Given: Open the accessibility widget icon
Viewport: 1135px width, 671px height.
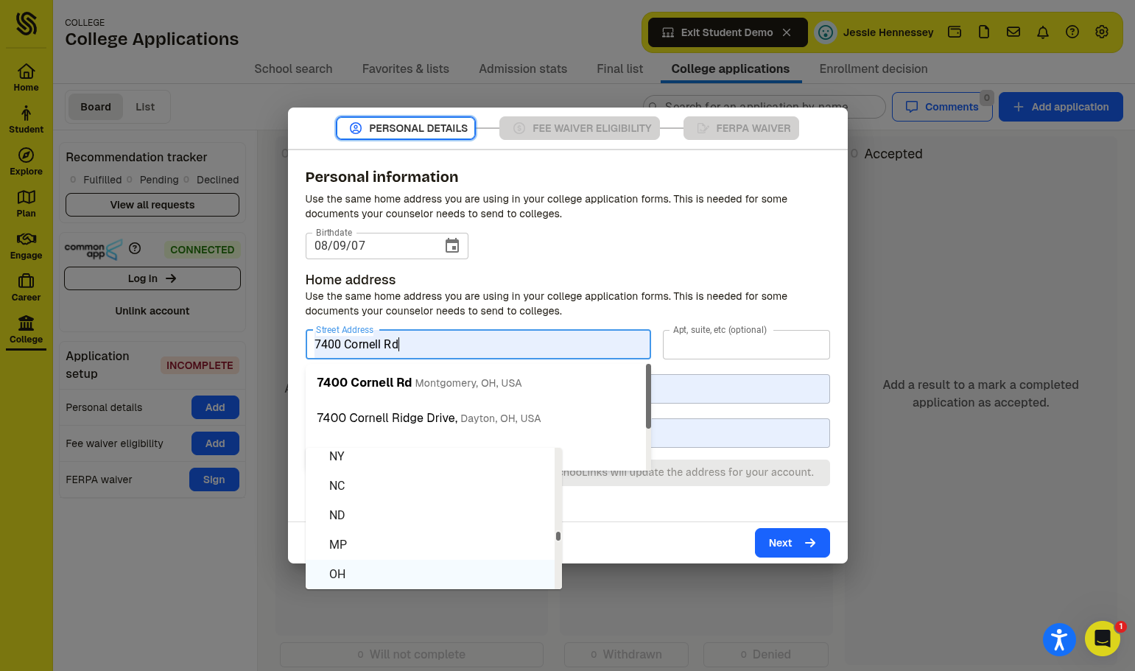Looking at the screenshot, I should [1059, 639].
